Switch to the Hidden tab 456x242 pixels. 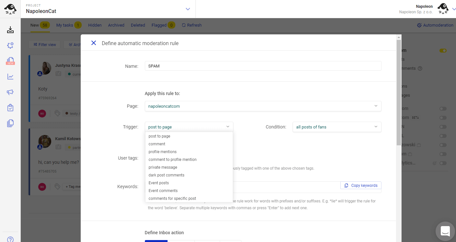(95, 25)
